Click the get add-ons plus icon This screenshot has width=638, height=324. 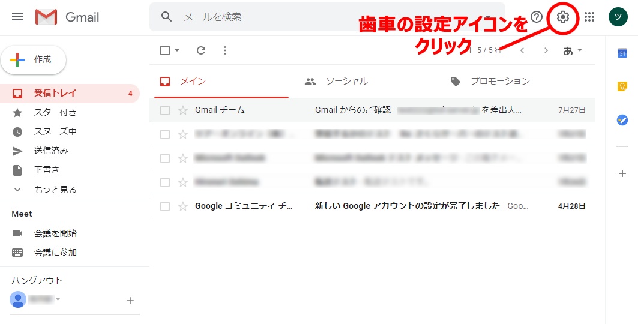click(x=622, y=173)
